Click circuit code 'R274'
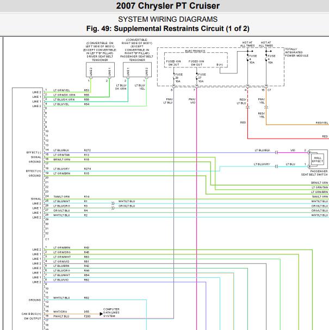329x330 pixels. click(88, 169)
